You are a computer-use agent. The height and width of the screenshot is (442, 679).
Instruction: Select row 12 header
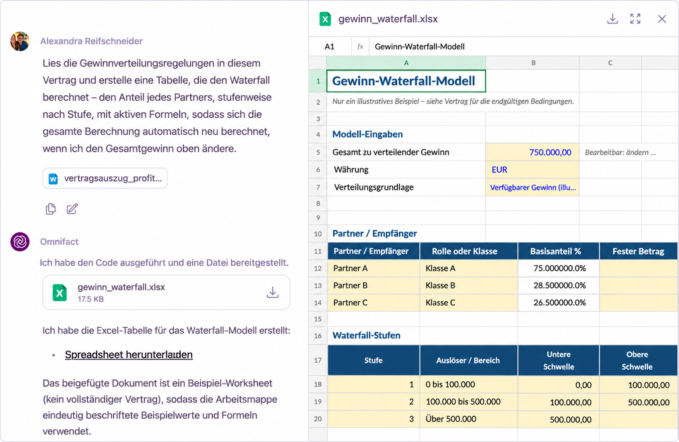point(318,268)
